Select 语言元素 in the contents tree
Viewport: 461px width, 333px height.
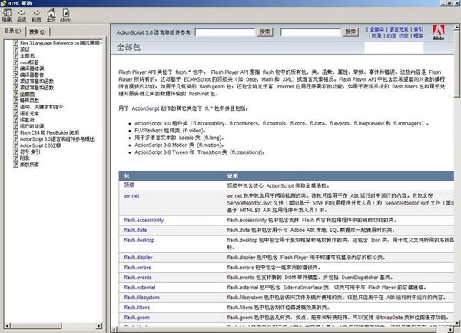click(x=29, y=114)
